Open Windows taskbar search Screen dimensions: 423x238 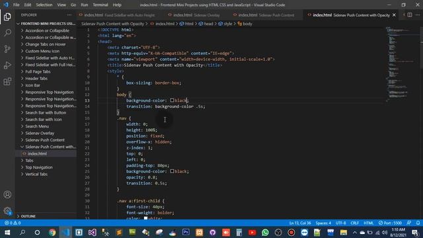(22, 232)
